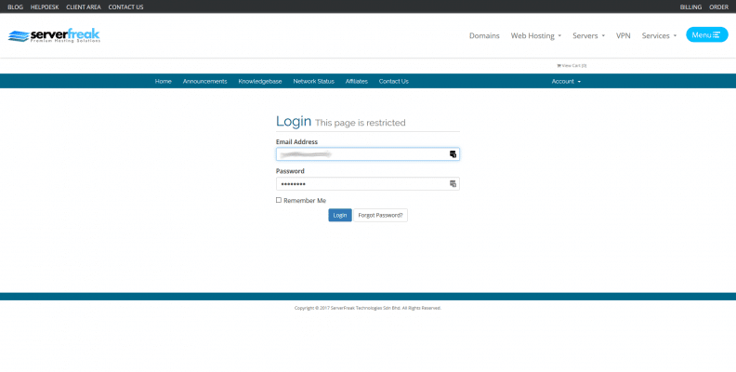Click the ServerFreak logo

point(54,35)
